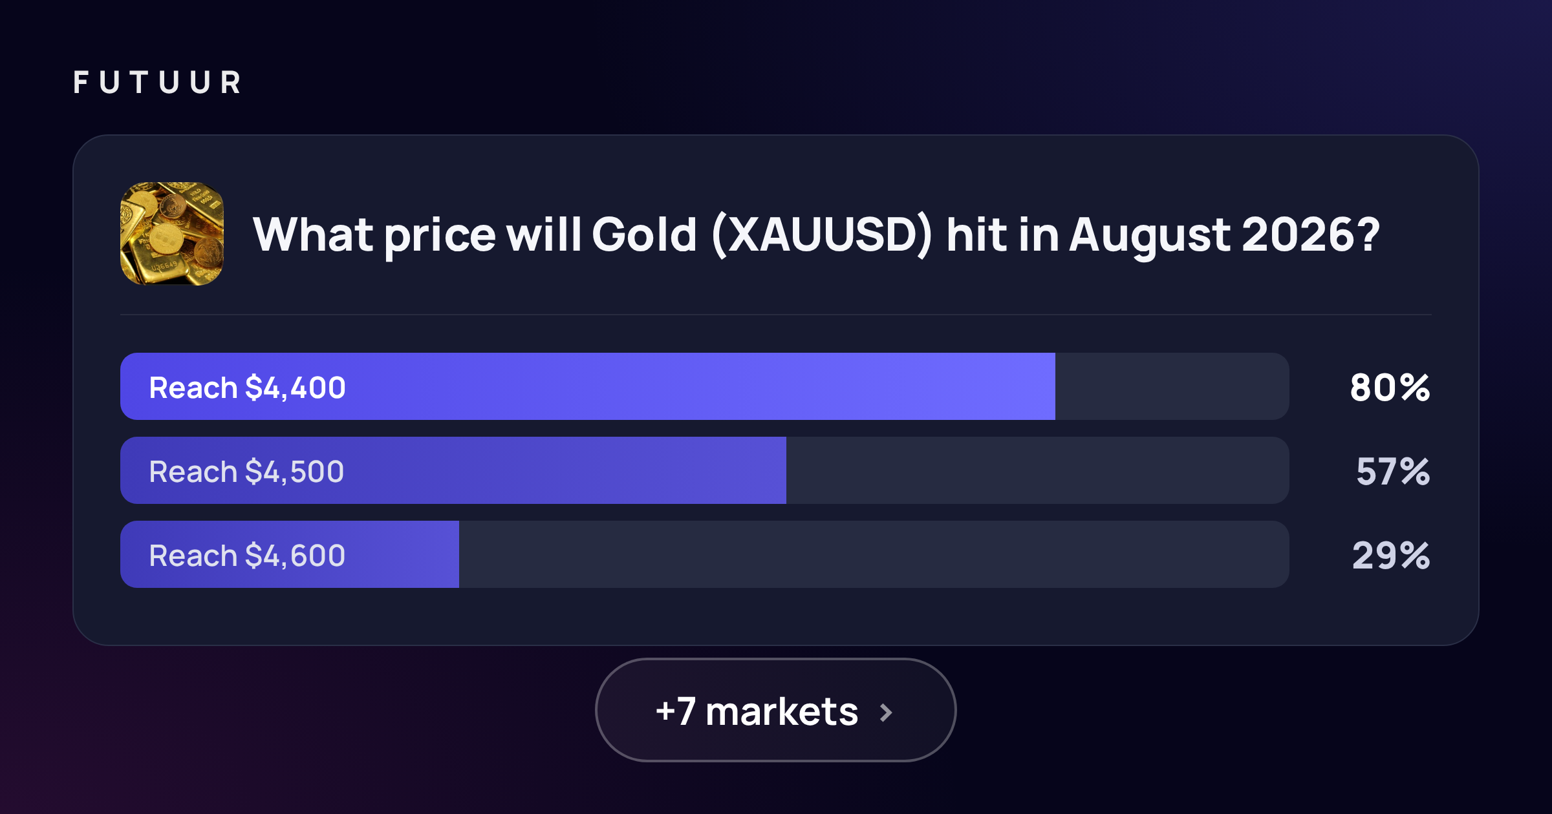Image resolution: width=1552 pixels, height=814 pixels.
Task: Click the Reach $4,600 label text
Action: (247, 556)
